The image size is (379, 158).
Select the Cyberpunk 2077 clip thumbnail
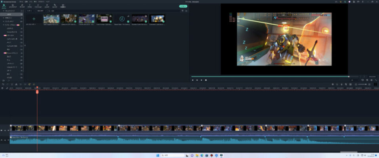coord(69,19)
